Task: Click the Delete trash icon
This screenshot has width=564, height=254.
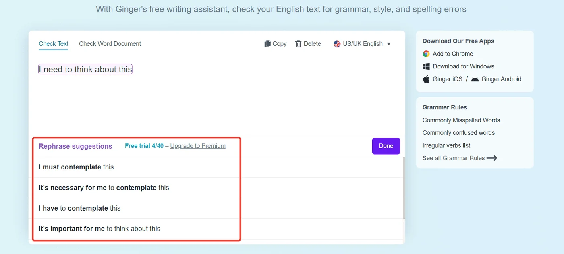Action: click(298, 44)
